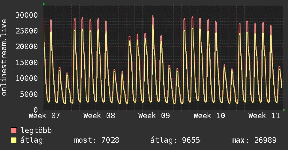This screenshot has width=288, height=150.
Task: Click the 30000 y-axis value
Action: (x=27, y=15)
